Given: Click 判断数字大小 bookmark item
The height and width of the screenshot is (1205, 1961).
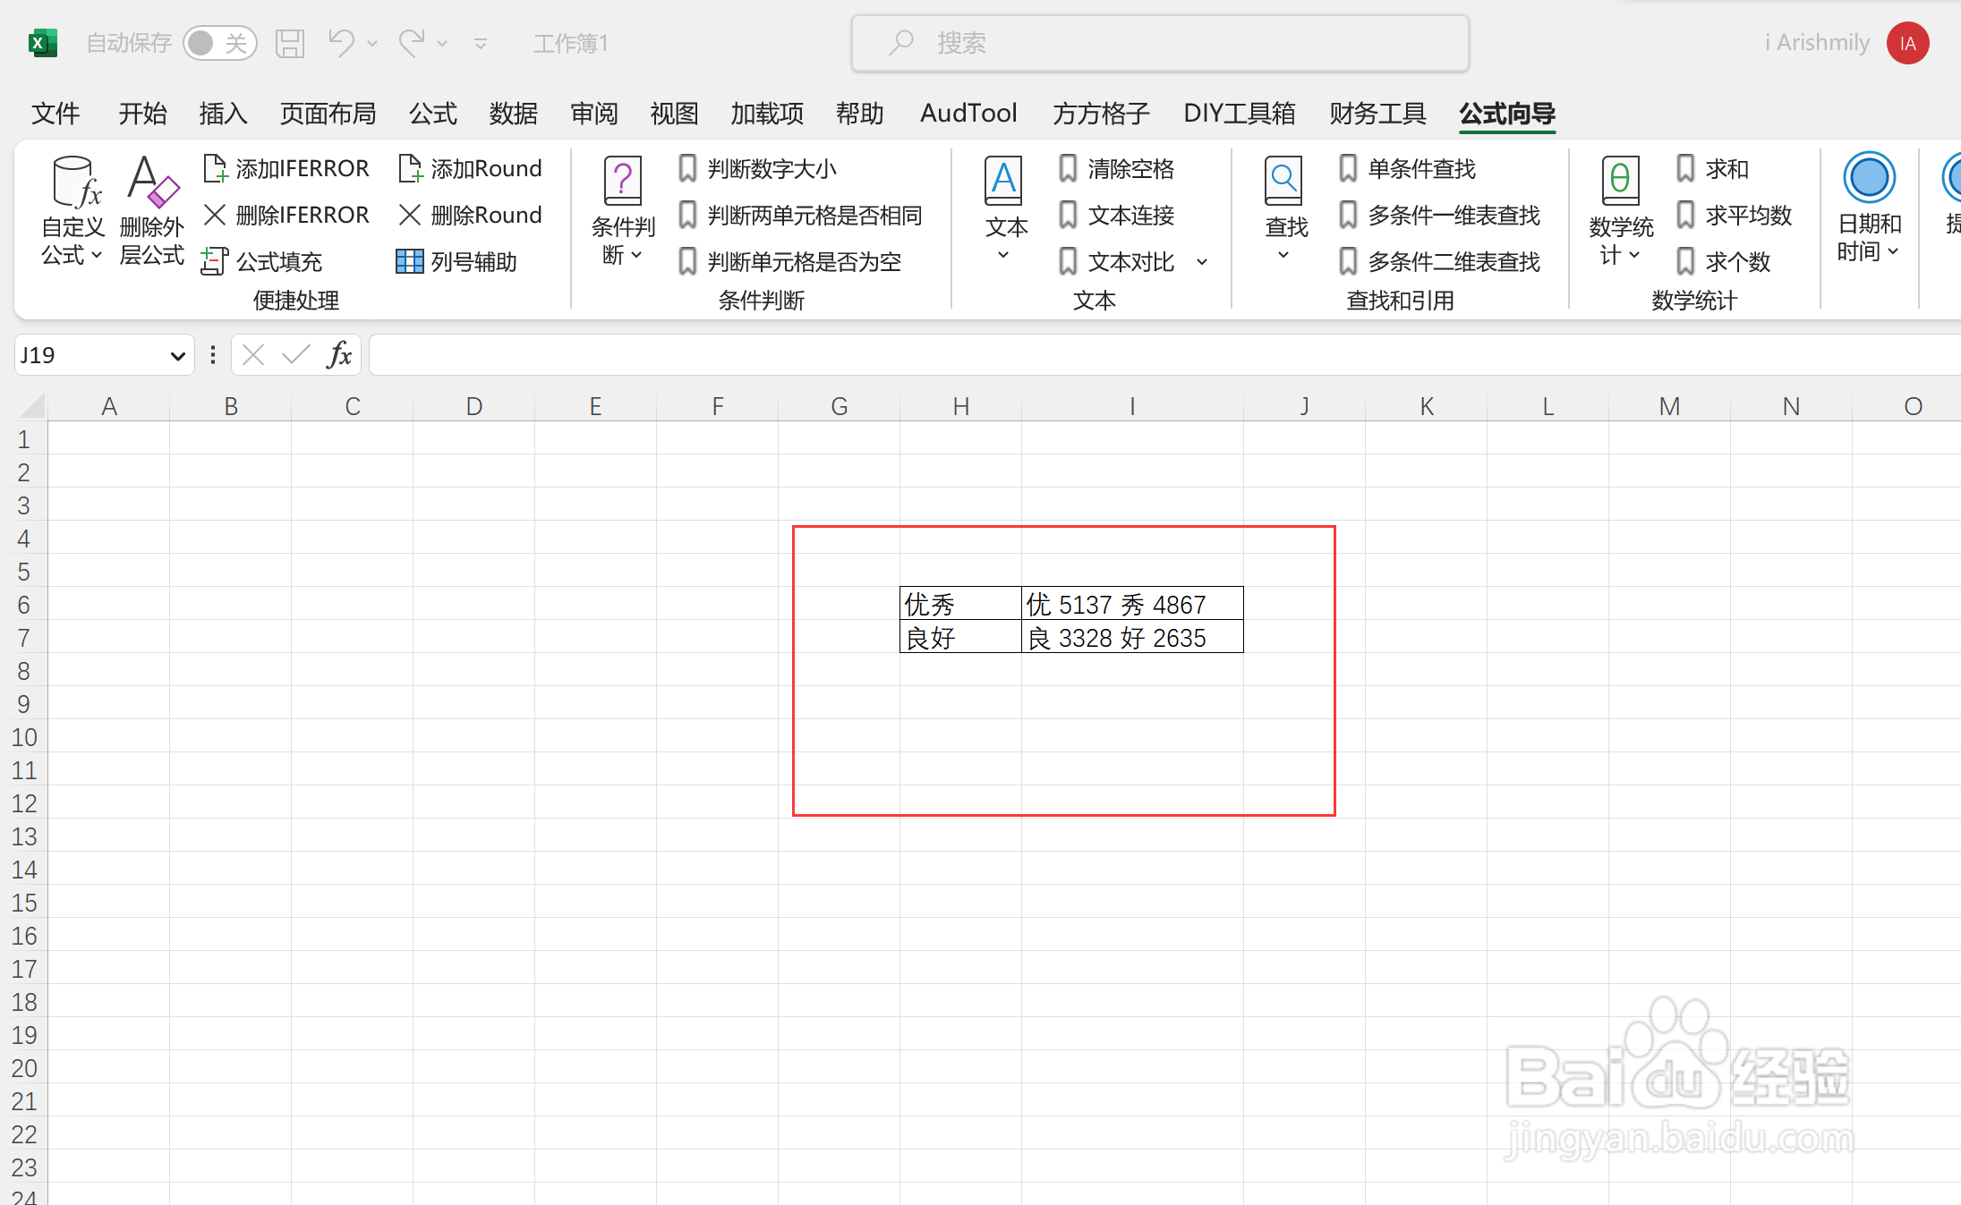Looking at the screenshot, I should (x=757, y=168).
